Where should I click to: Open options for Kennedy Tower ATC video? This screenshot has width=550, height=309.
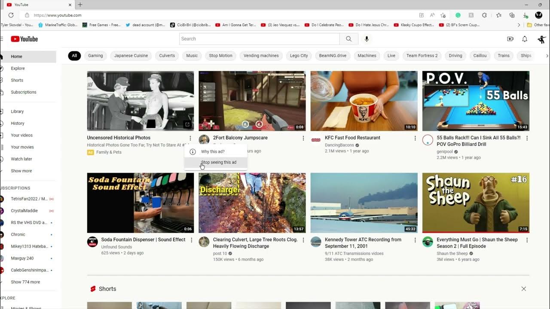click(x=415, y=240)
